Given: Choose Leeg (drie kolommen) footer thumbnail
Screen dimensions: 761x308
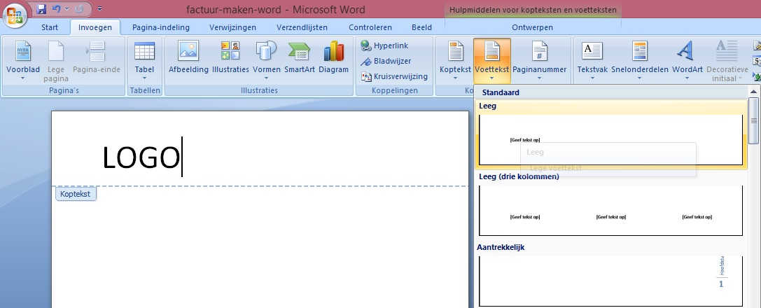Looking at the screenshot, I should point(611,211).
